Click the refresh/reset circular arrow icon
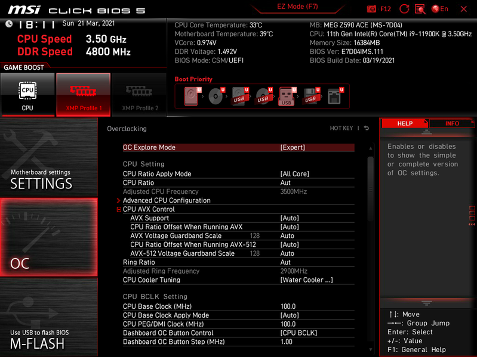The image size is (477, 357). 404,9
